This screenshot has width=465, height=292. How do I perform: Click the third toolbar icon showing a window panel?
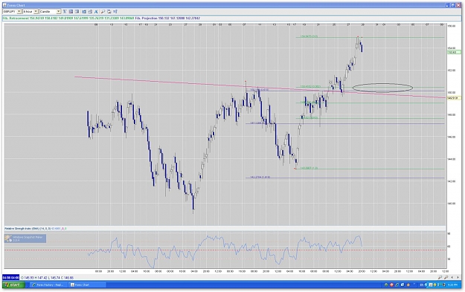[x=77, y=11]
